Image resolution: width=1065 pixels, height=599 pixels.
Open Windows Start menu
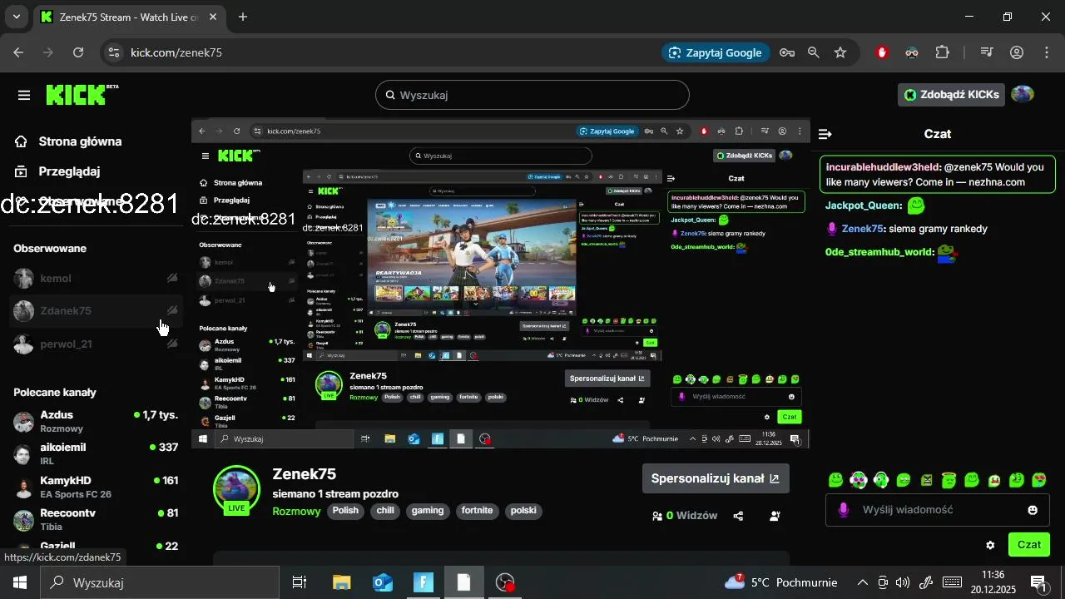[x=20, y=582]
